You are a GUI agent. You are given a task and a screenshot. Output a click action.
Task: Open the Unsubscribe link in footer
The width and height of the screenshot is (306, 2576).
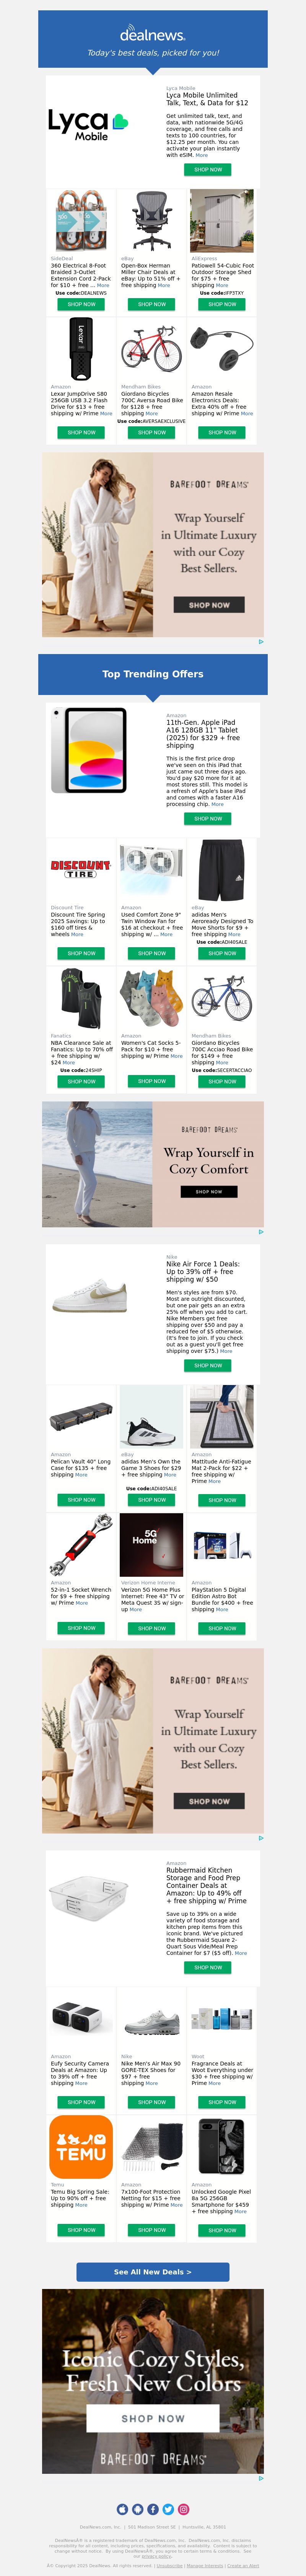pos(170,2565)
